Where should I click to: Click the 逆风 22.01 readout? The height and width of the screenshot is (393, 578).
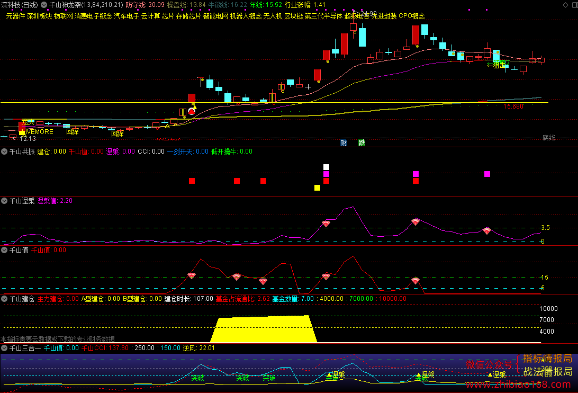pyautogui.click(x=198, y=348)
